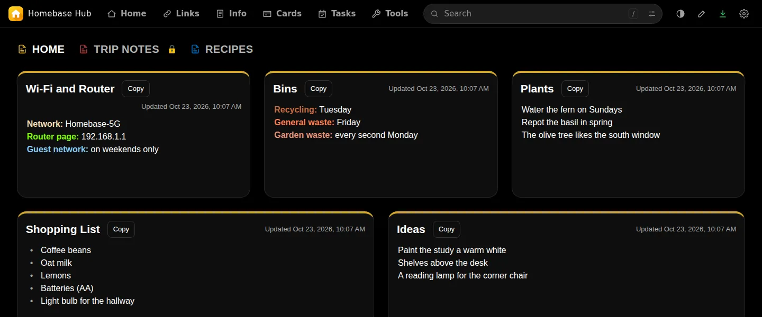Click 'A reading lamp for the corner chair'
This screenshot has width=762, height=317.
click(x=462, y=276)
